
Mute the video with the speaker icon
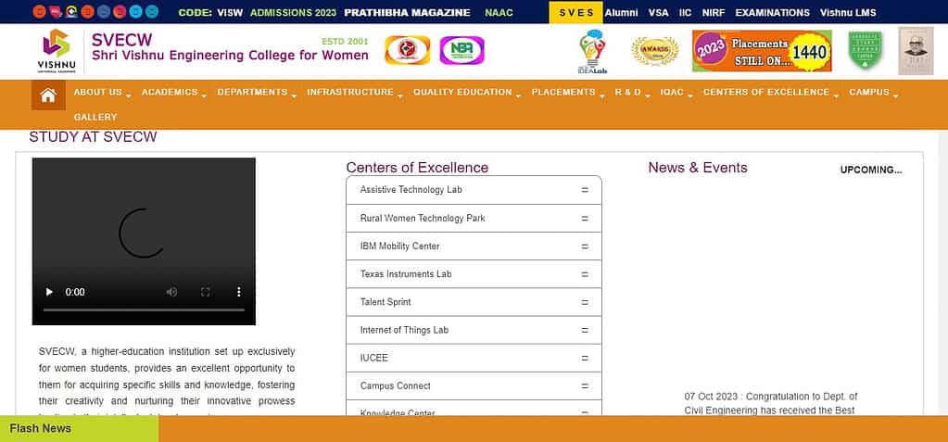pyautogui.click(x=171, y=292)
